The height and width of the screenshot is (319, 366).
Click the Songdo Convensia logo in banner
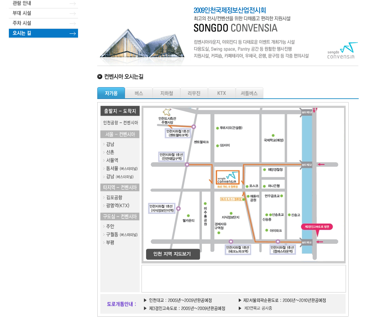click(x=342, y=51)
